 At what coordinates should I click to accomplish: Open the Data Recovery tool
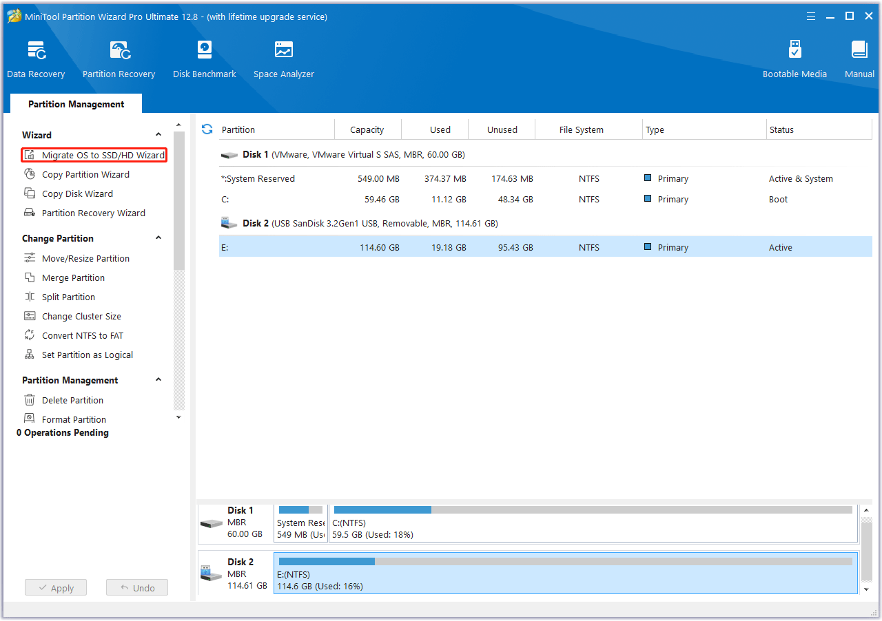click(36, 58)
